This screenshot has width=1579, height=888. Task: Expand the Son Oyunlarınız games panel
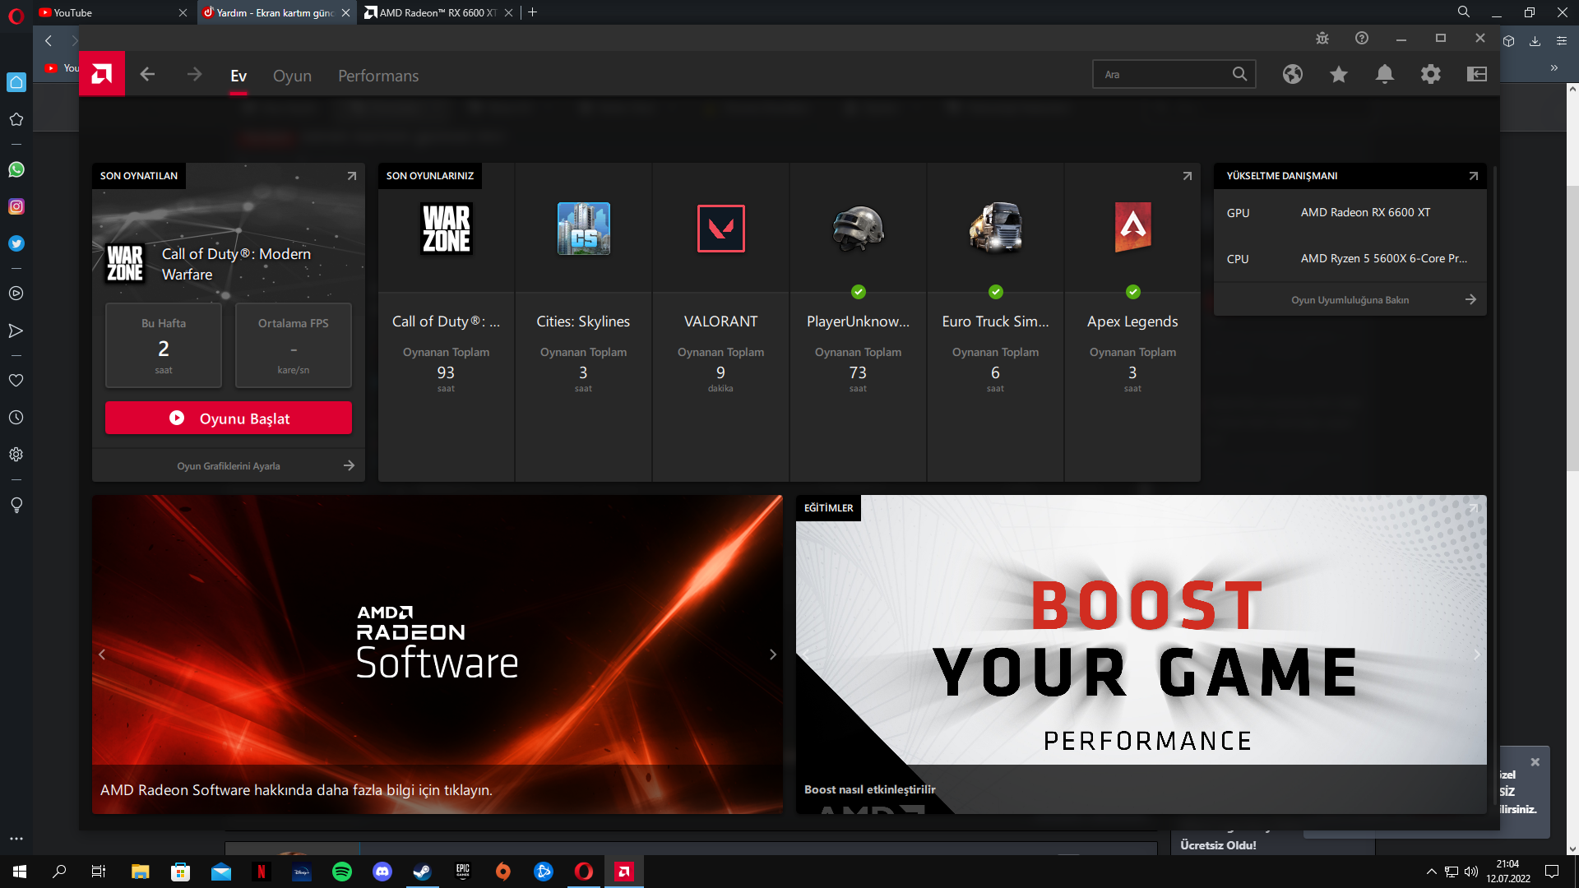1187,176
